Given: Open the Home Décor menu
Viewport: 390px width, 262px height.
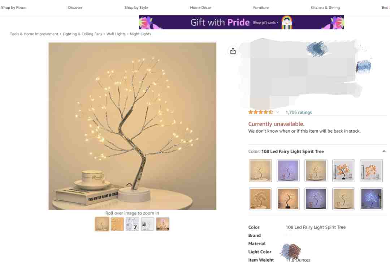Looking at the screenshot, I should pos(200,8).
